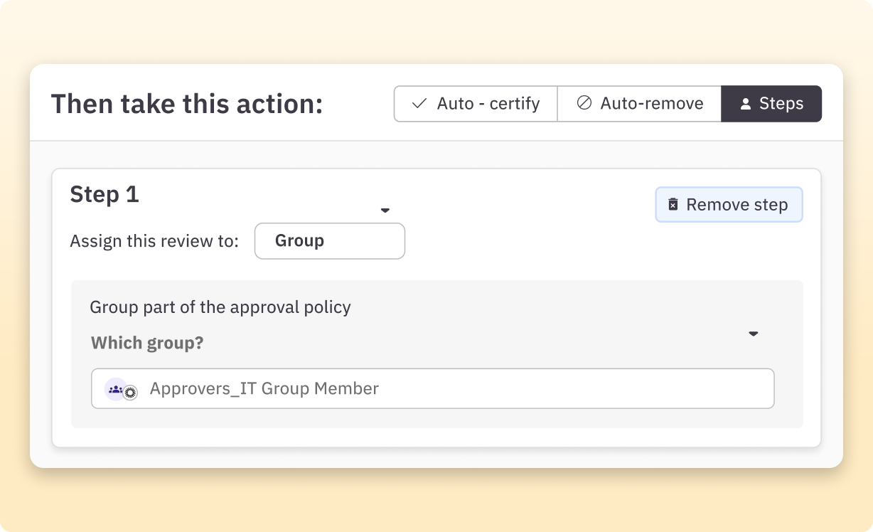The width and height of the screenshot is (873, 532).
Task: Expand the dropdown arrow above the Group selector
Action: [x=385, y=211]
